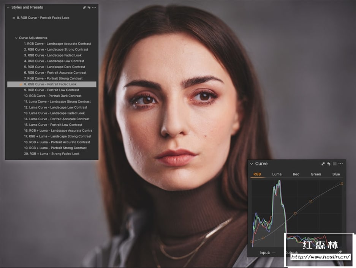Apply 4. RGB Curve - Landscape Low Contrast
The height and width of the screenshot is (268, 356).
(x=54, y=61)
